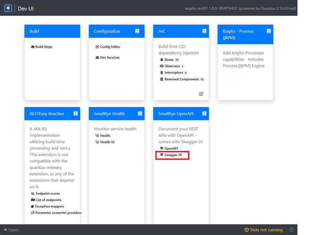Viewport: 309px width, 235px height.
Task: Click the Monitor service health description
Action: point(115,129)
